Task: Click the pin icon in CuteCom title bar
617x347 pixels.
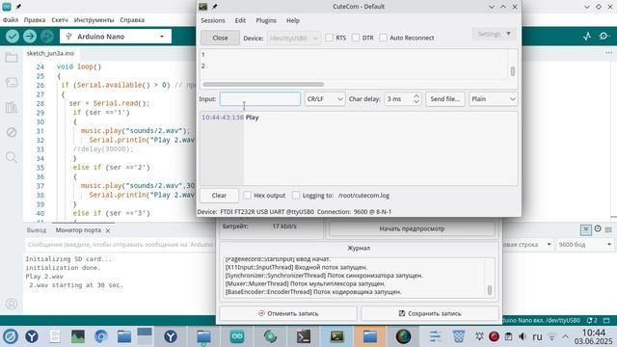Action: point(215,7)
